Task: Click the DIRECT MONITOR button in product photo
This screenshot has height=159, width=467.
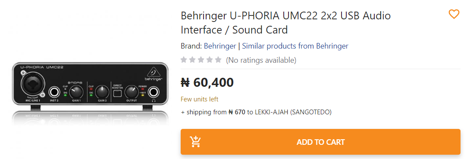Action: 117,94
